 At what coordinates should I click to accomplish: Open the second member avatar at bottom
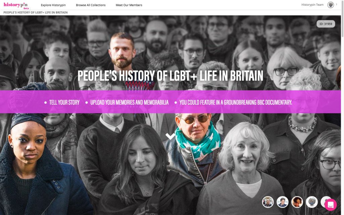(282, 202)
